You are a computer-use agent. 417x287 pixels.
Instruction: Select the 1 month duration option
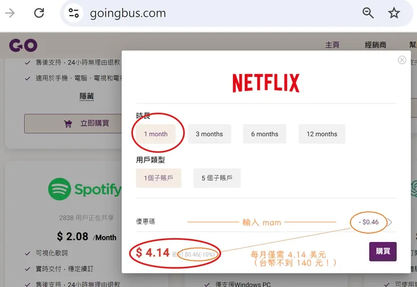click(156, 134)
